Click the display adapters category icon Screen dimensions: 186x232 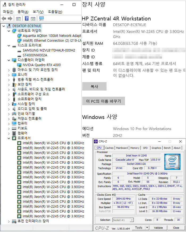[x=14, y=60]
